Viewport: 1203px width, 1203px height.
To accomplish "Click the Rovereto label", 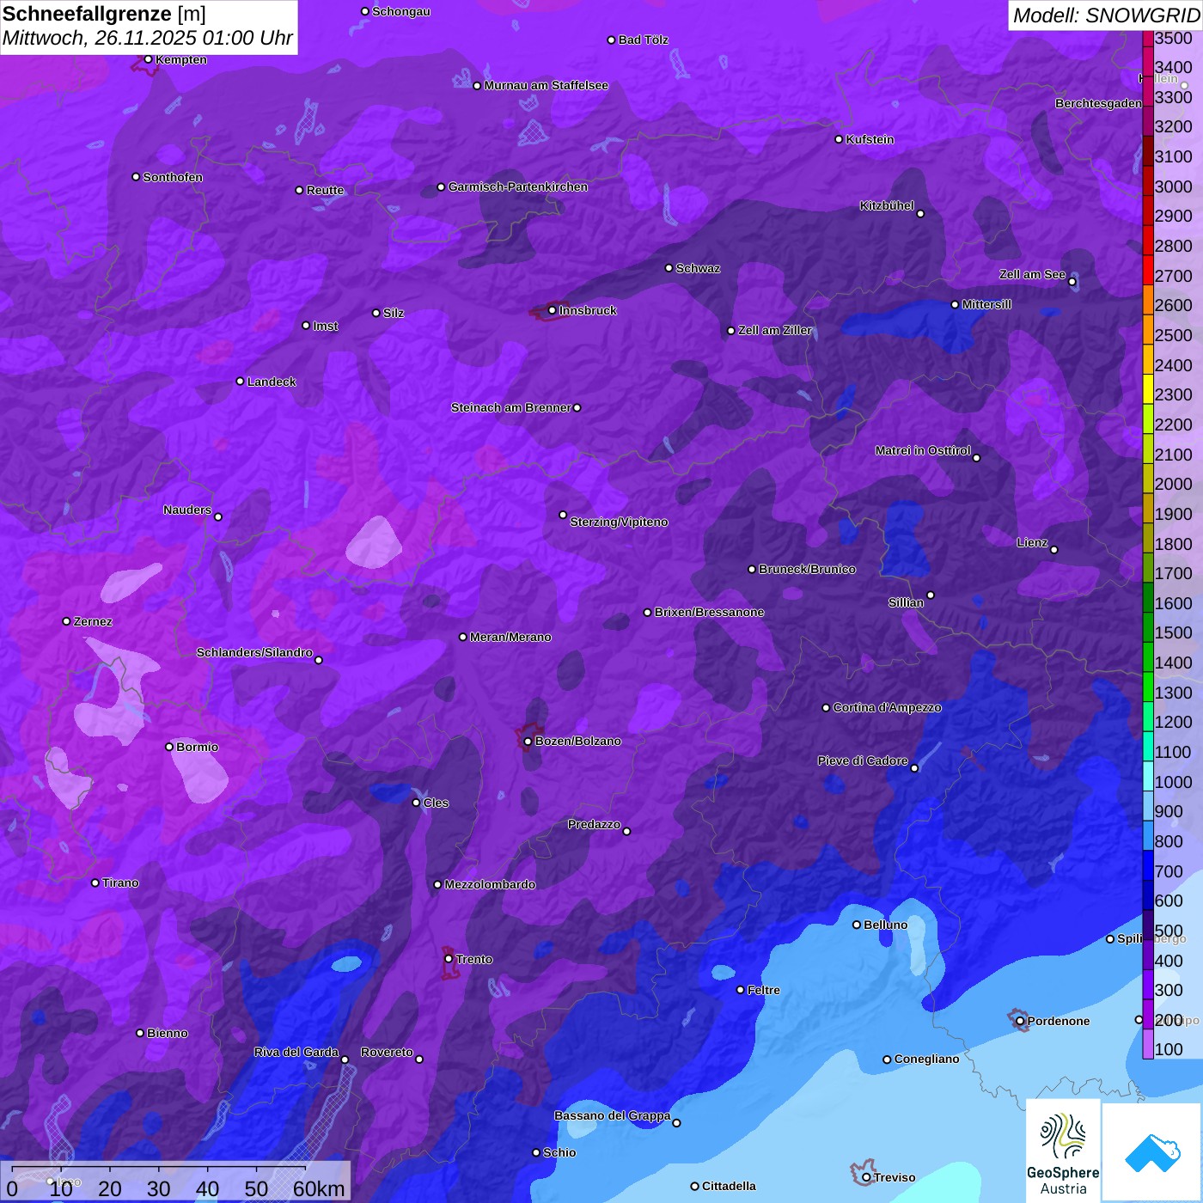I will tap(387, 1052).
